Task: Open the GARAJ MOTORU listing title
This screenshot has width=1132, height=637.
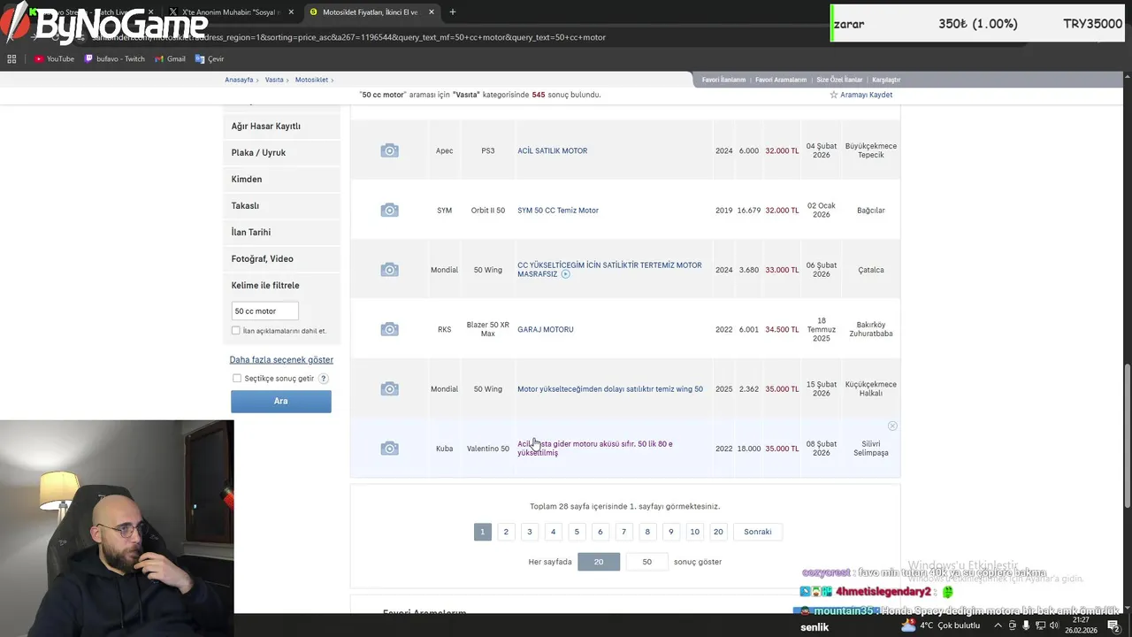Action: click(x=546, y=329)
